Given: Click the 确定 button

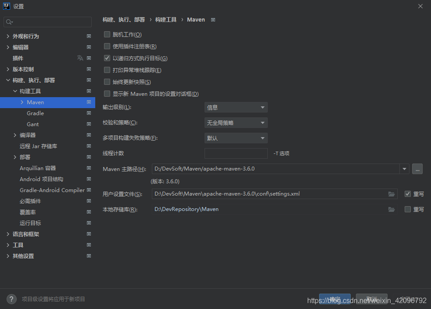Looking at the screenshot, I should pyautogui.click(x=335, y=299).
